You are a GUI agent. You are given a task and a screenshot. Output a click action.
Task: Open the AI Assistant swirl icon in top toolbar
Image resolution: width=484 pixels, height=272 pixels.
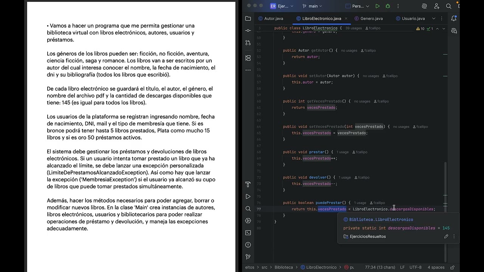[x=425, y=6]
